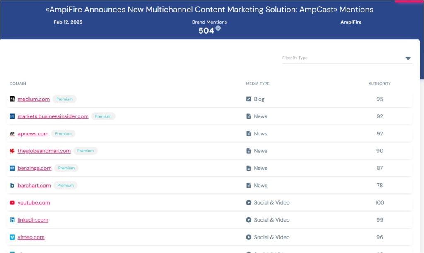
Task: Click authority value 90 for theglobeandmail.com
Action: pos(380,151)
